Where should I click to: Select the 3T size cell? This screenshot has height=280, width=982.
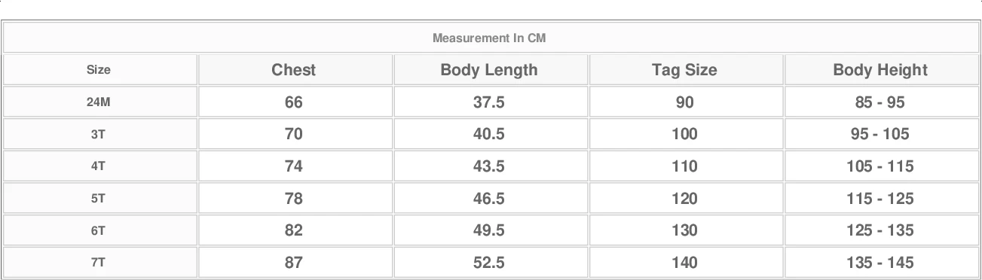click(99, 135)
